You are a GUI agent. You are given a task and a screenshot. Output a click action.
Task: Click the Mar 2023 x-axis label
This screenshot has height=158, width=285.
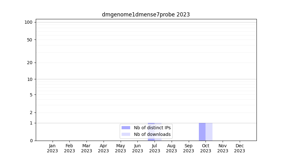(86, 148)
